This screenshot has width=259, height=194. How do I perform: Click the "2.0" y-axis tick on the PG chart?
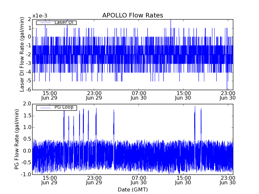coord(27,104)
